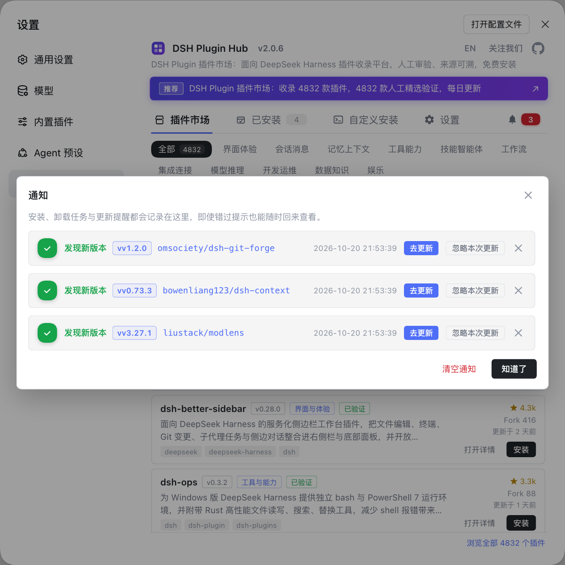Click the 打开配置文件 button
This screenshot has height=565, width=565.
click(496, 24)
